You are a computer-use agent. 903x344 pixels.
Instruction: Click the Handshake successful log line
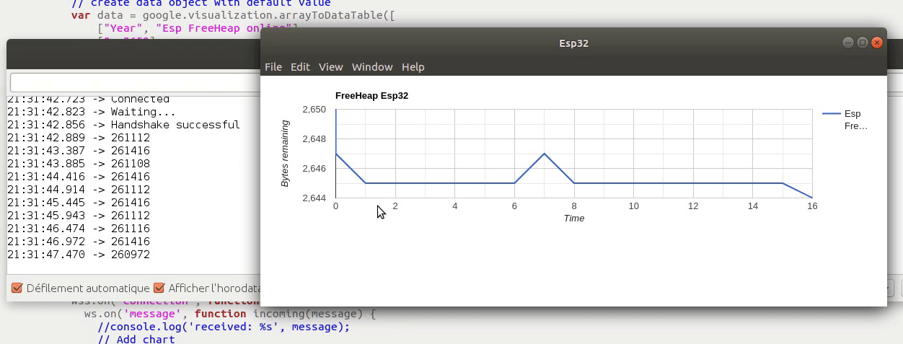tap(123, 125)
